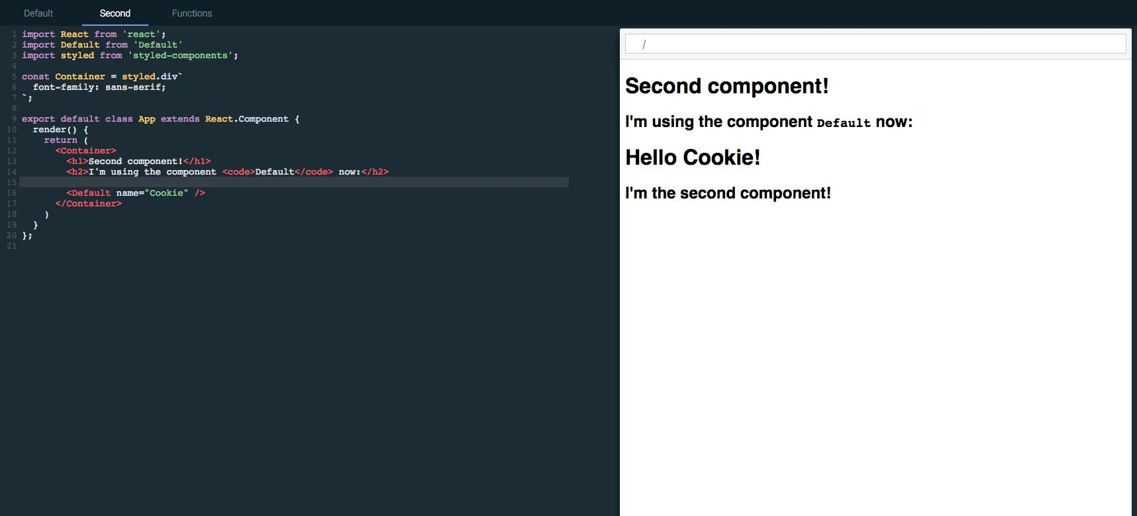Click "Hello Cookie!" heading in the preview
Viewport: 1137px width, 516px height.
tap(693, 157)
